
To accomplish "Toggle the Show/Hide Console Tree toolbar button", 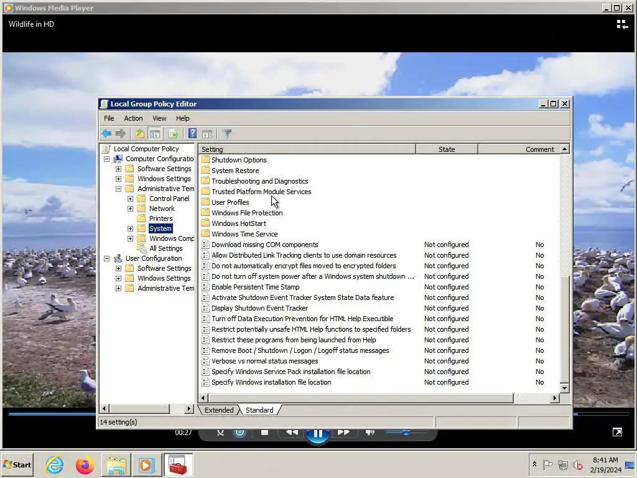I will pos(155,133).
